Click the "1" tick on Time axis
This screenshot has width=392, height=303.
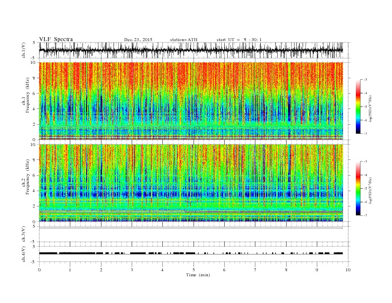pyautogui.click(x=70, y=270)
